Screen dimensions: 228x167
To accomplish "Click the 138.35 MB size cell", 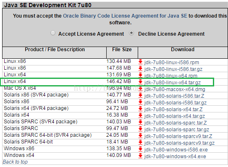I will click(x=119, y=149).
